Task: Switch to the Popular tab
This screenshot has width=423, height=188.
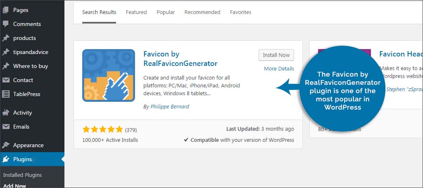Action: [x=166, y=12]
